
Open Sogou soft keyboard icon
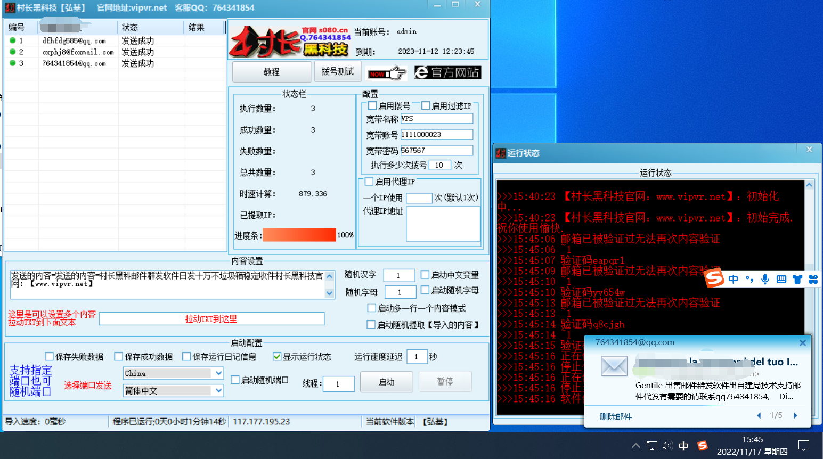coord(781,279)
